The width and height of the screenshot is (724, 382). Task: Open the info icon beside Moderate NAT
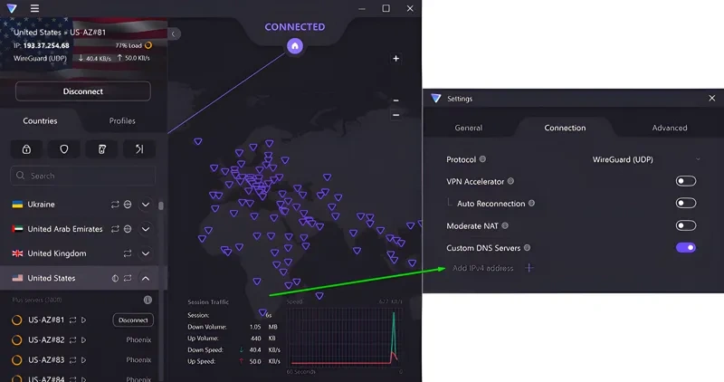[x=505, y=225]
